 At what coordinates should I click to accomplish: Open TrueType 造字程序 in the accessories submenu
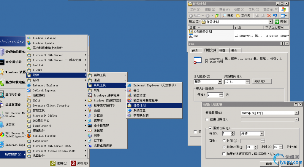coord(107,95)
